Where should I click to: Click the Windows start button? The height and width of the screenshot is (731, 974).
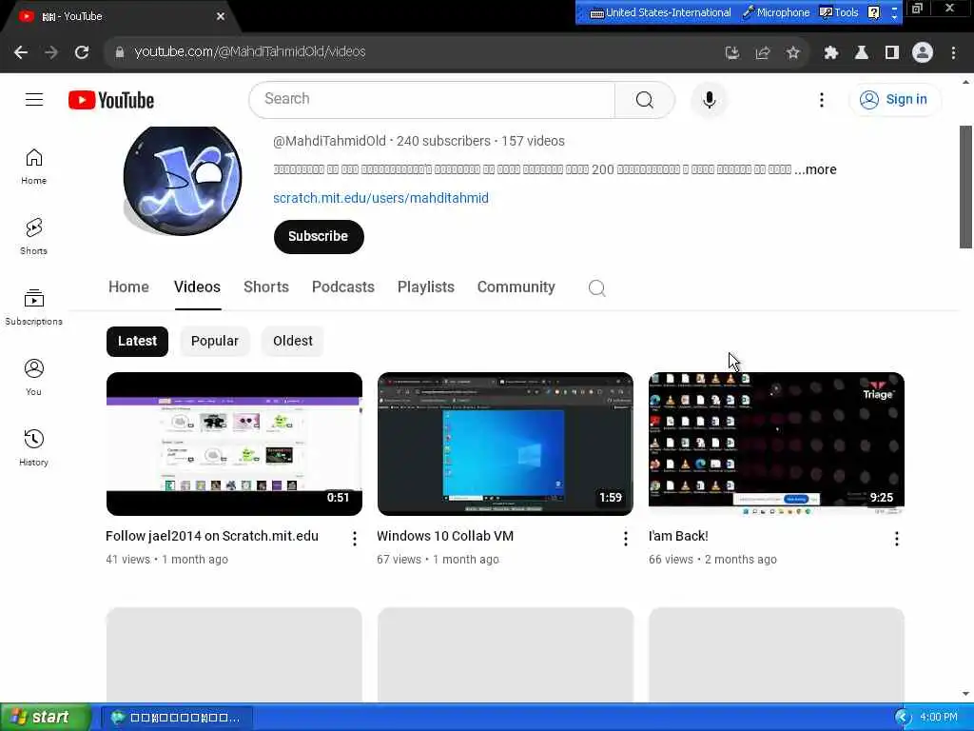tap(45, 718)
